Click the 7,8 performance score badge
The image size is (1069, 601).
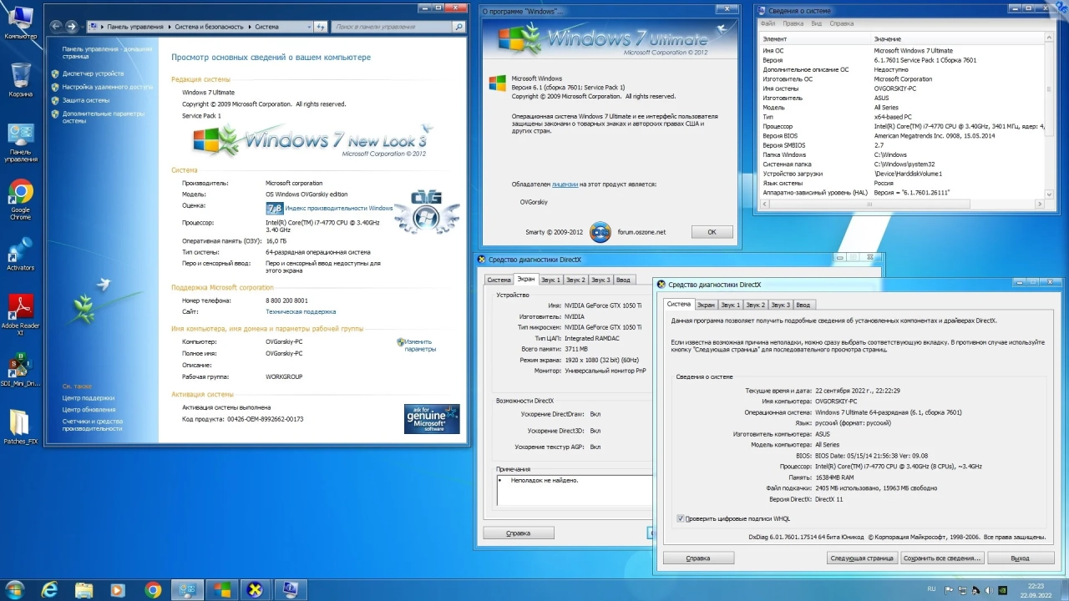tap(274, 208)
